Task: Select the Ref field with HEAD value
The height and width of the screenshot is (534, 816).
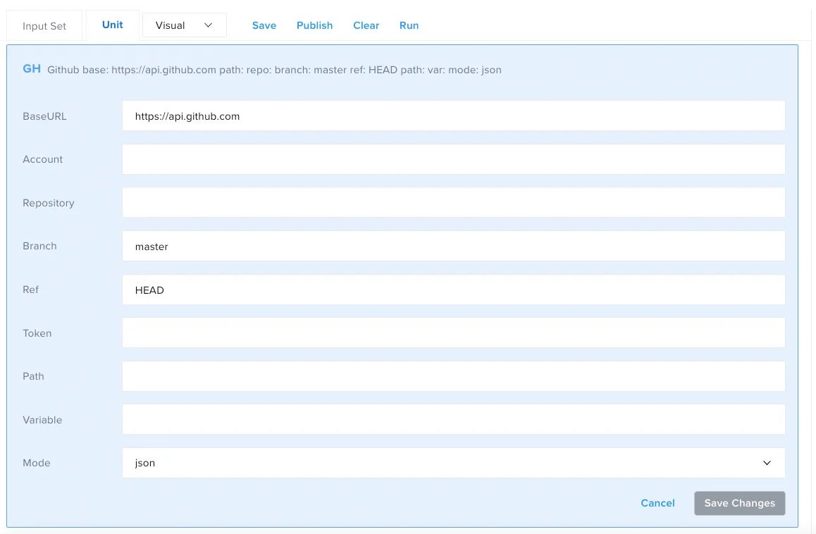Action: point(453,290)
